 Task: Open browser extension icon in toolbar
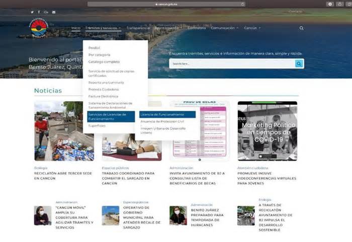[330, 4]
